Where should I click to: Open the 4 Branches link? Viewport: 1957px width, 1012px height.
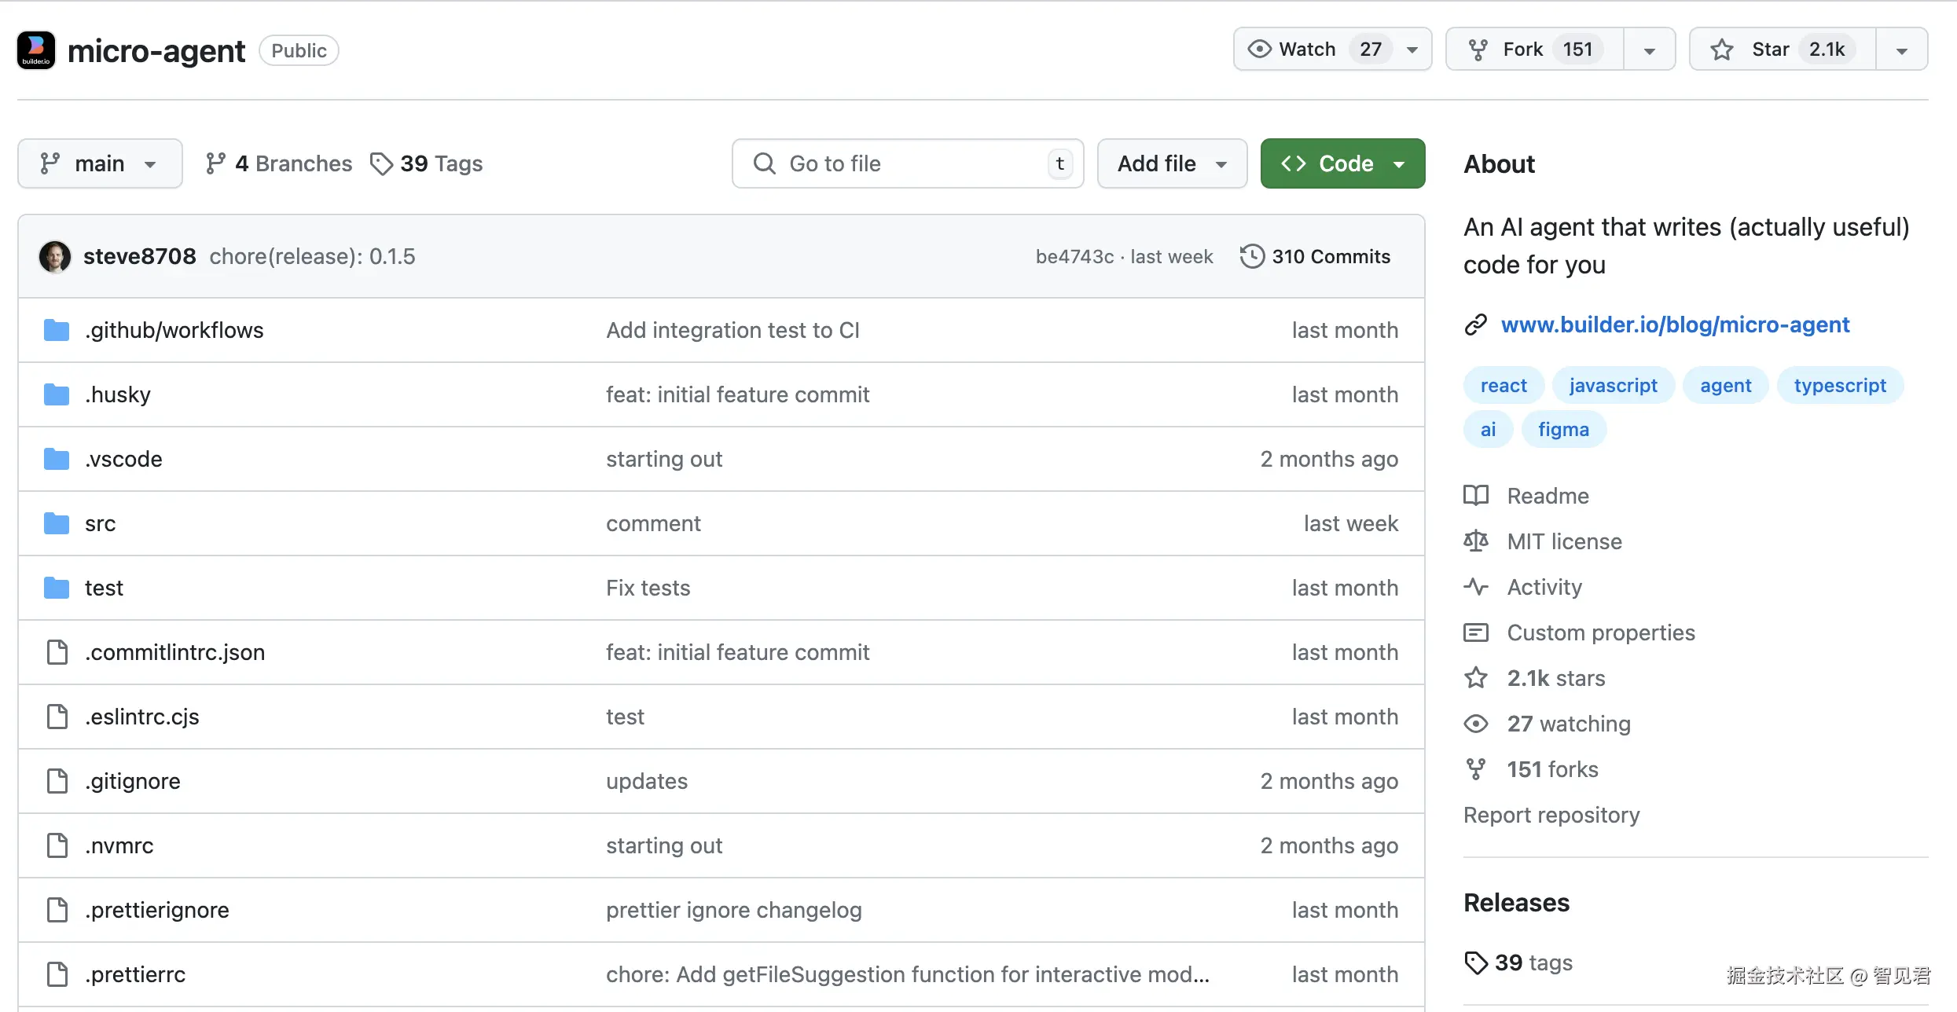click(x=279, y=163)
